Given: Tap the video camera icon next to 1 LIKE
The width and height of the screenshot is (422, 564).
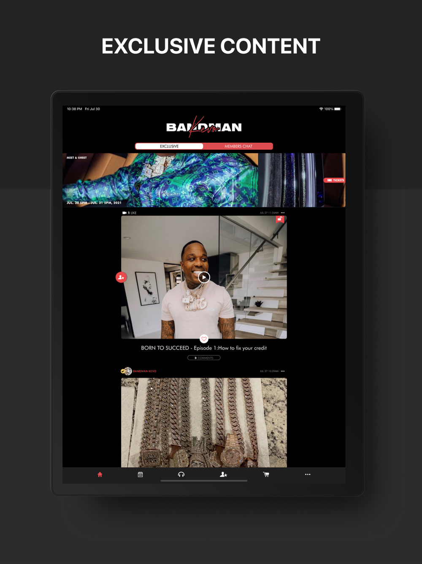Looking at the screenshot, I should point(124,213).
